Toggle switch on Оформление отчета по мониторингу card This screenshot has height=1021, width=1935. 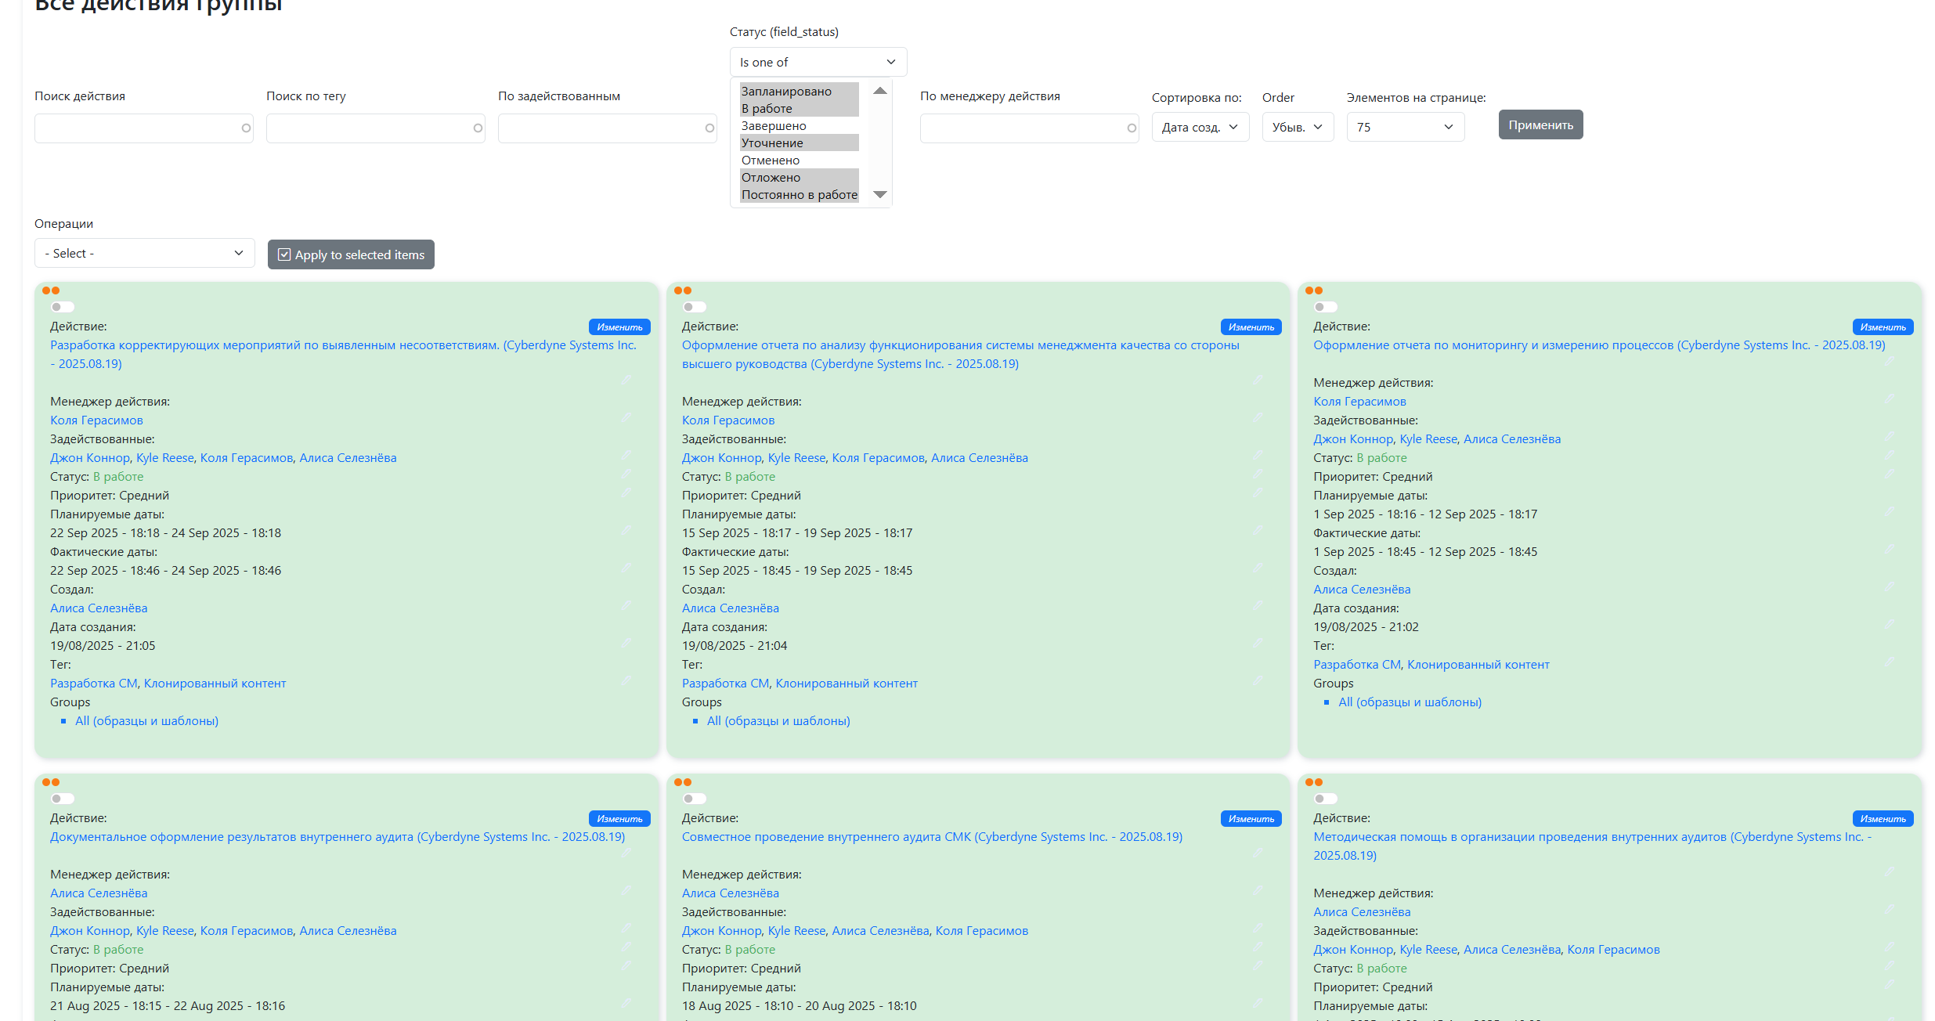1326,307
